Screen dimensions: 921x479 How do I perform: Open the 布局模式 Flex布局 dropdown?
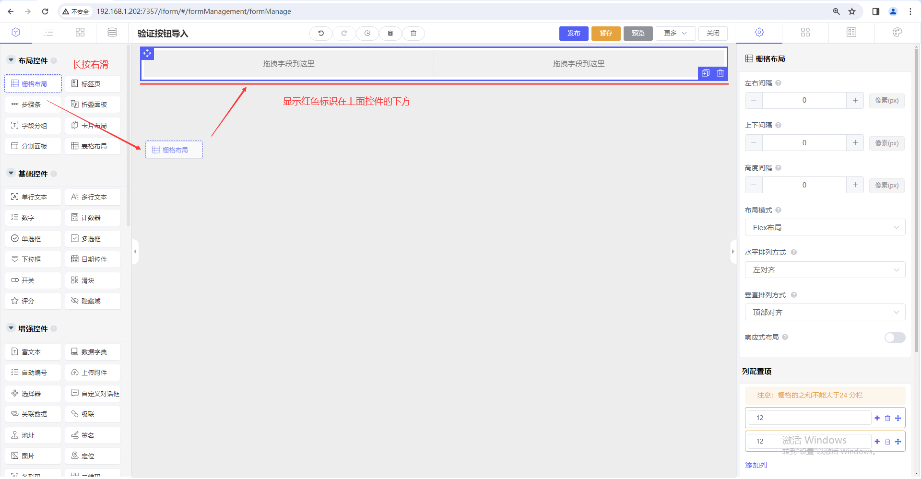(x=825, y=228)
